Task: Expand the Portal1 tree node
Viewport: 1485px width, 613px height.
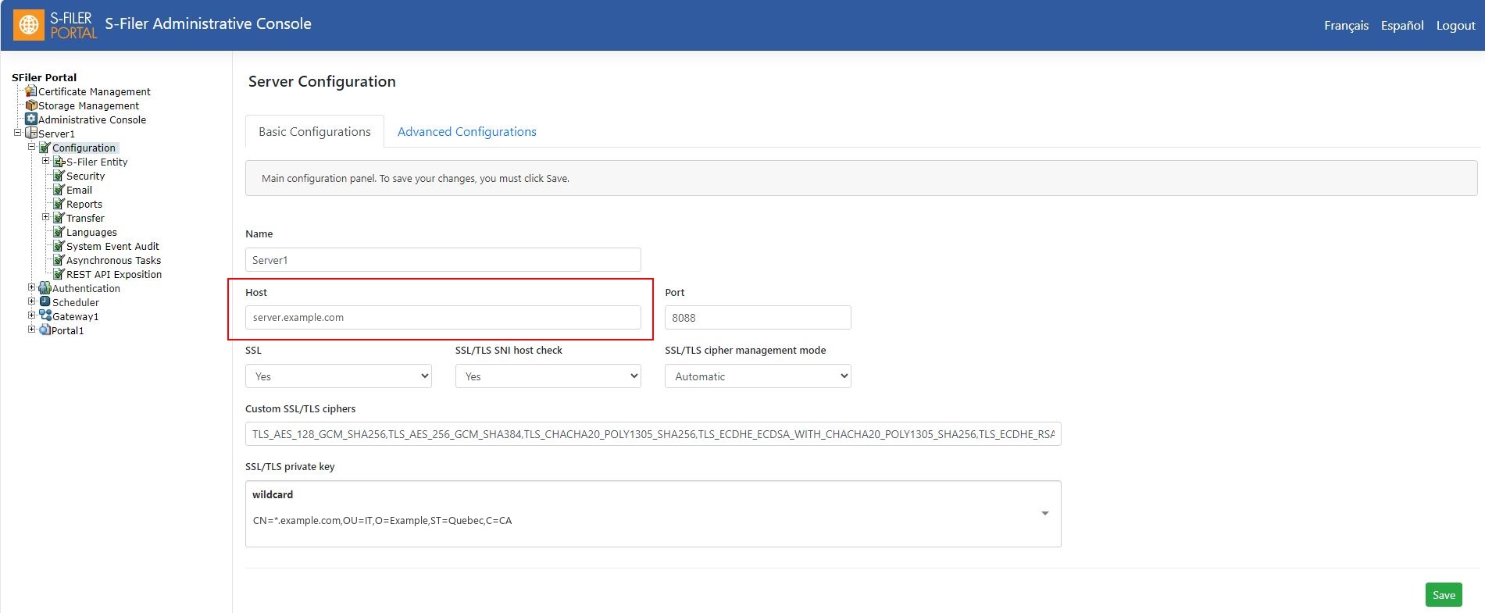Action: pyautogui.click(x=31, y=330)
